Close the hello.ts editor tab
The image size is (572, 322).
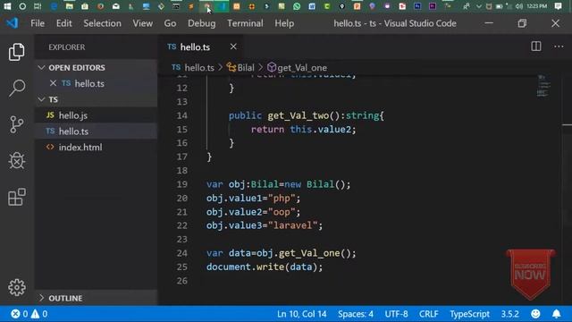[233, 47]
